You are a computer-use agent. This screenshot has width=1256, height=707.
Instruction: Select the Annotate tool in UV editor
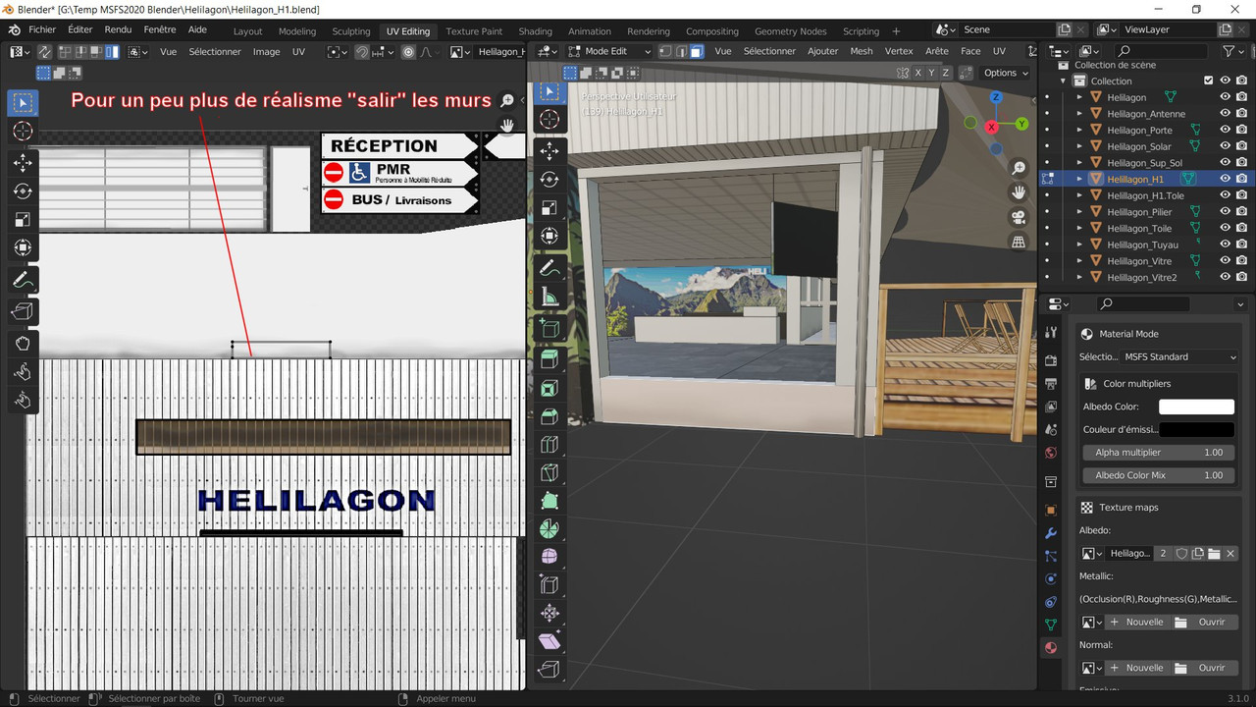point(23,280)
